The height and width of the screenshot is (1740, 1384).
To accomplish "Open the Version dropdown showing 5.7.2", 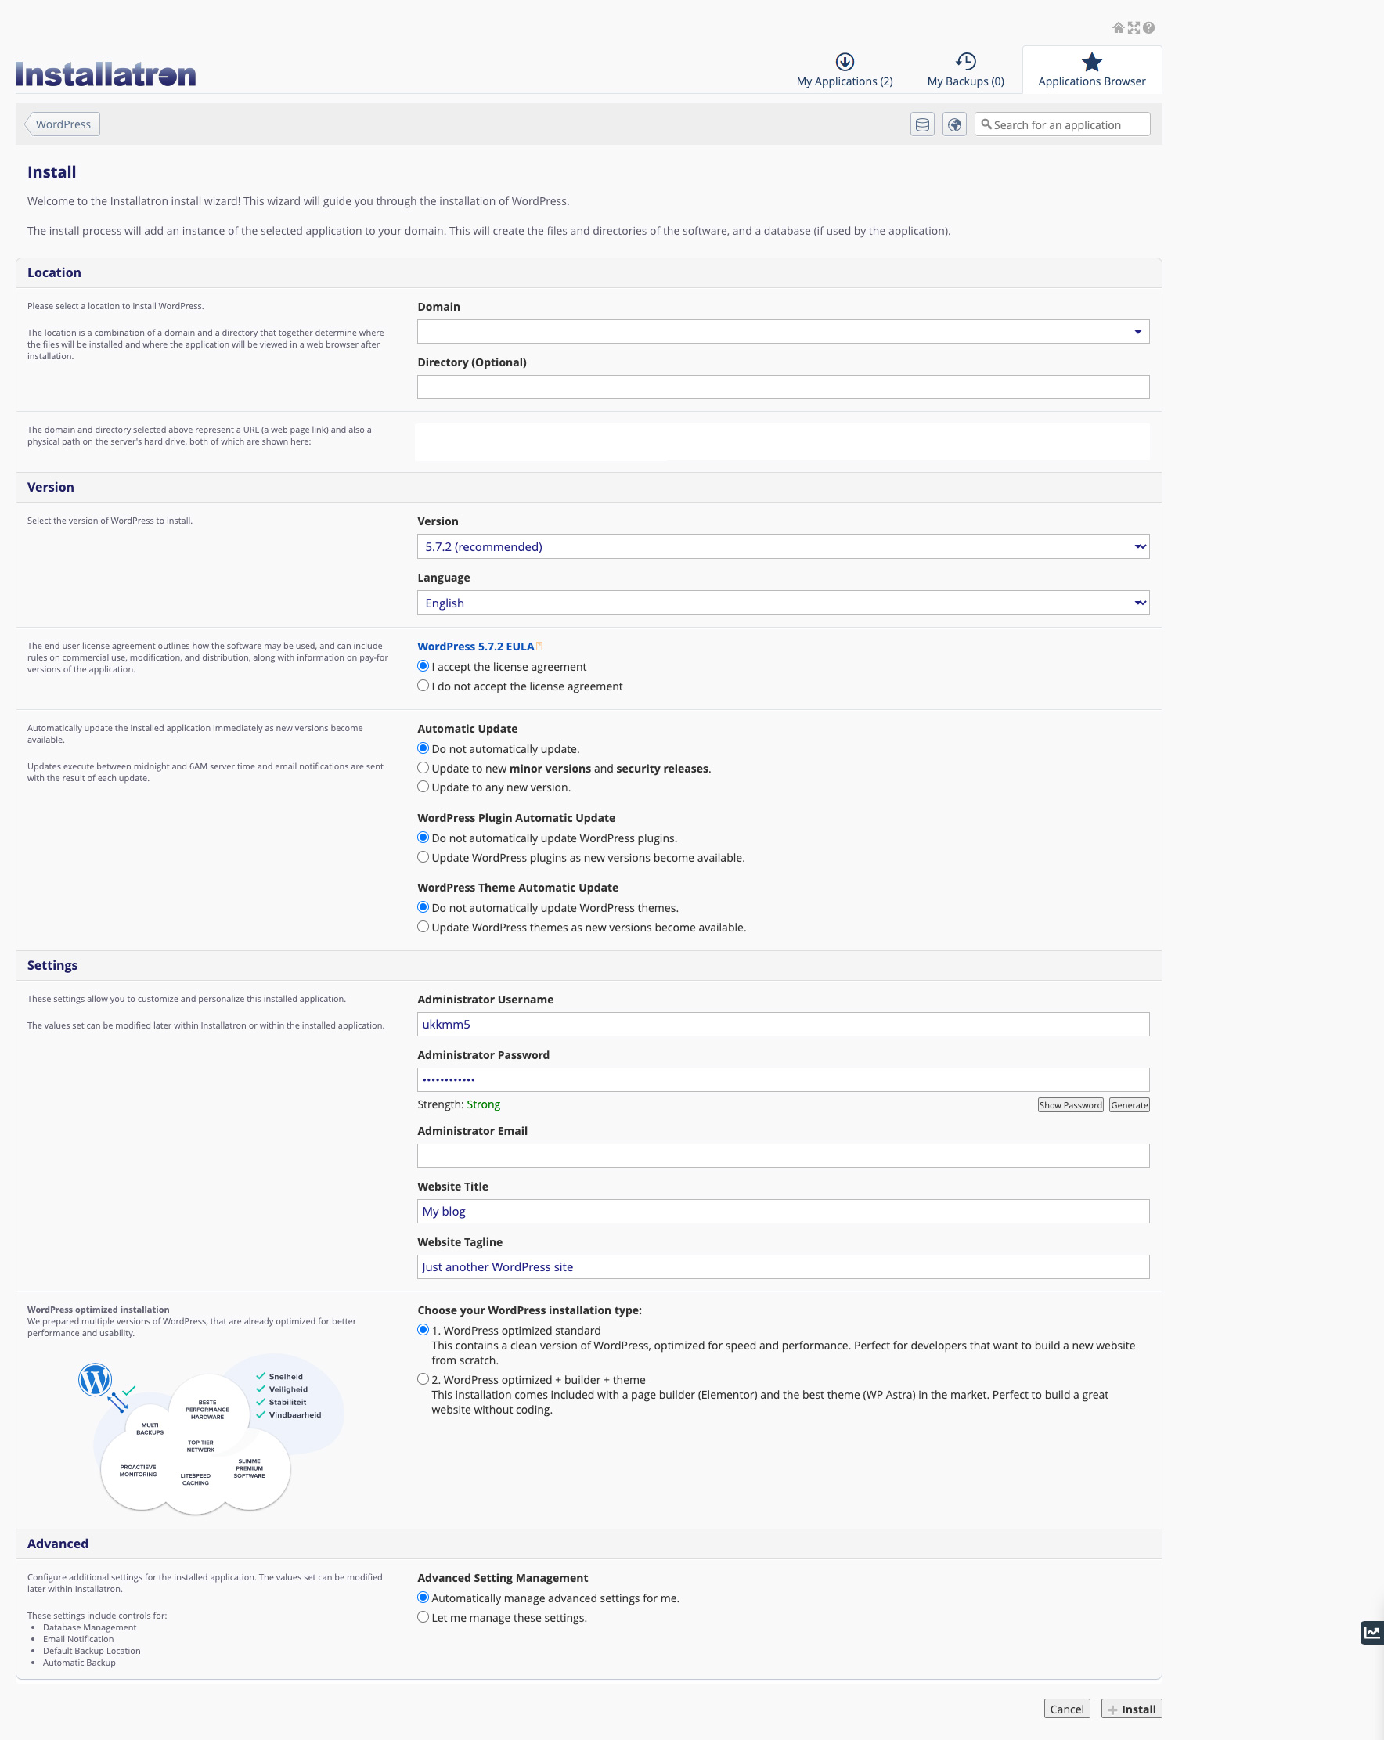I will (x=783, y=546).
